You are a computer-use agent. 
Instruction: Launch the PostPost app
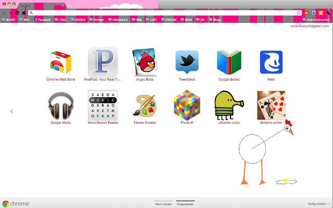(x=103, y=62)
